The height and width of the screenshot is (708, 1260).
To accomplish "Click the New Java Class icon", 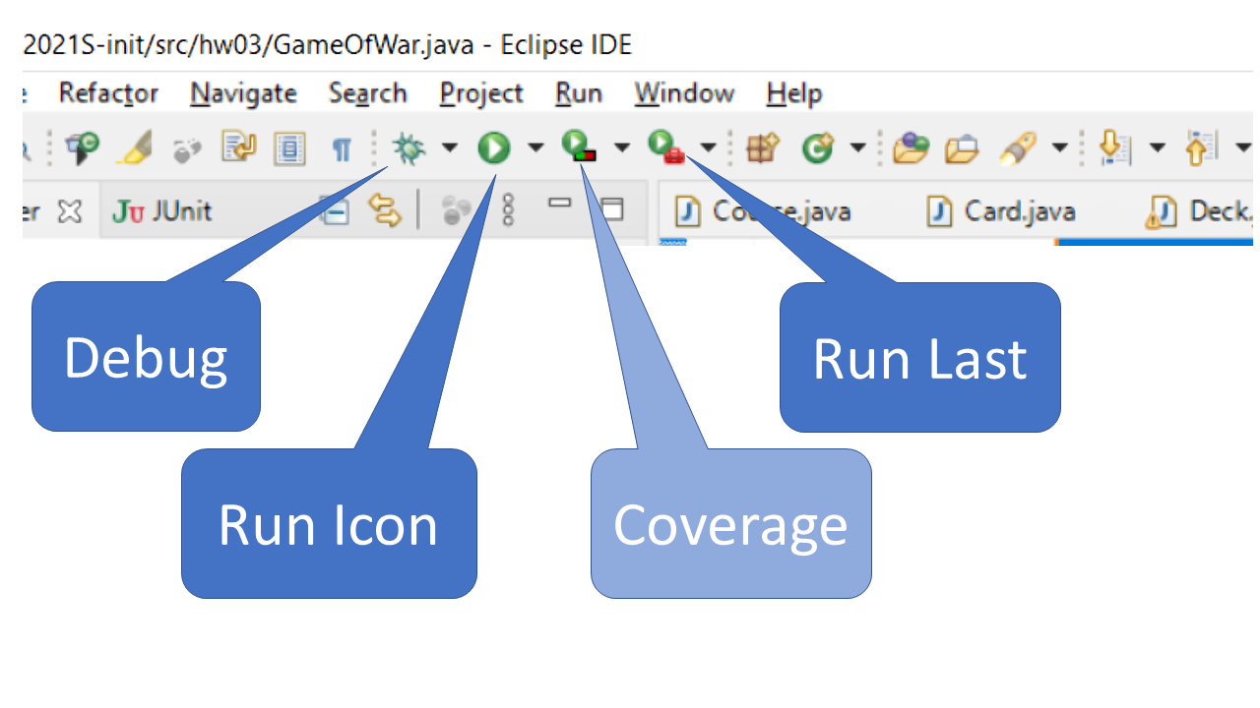I will pyautogui.click(x=817, y=148).
